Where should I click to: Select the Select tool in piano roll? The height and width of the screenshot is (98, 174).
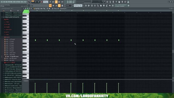tap(46, 8)
